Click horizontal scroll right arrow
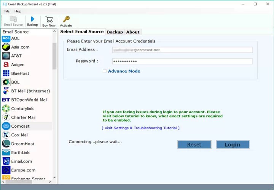Screen dimensions: 274x190 (x=50, y=182)
